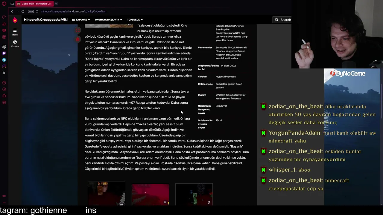Open the striped square sidebar panel icon

(4, 30)
